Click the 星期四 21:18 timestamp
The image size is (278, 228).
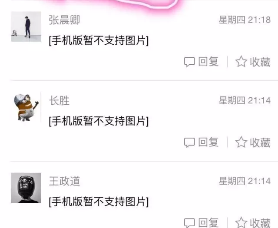coord(245,20)
